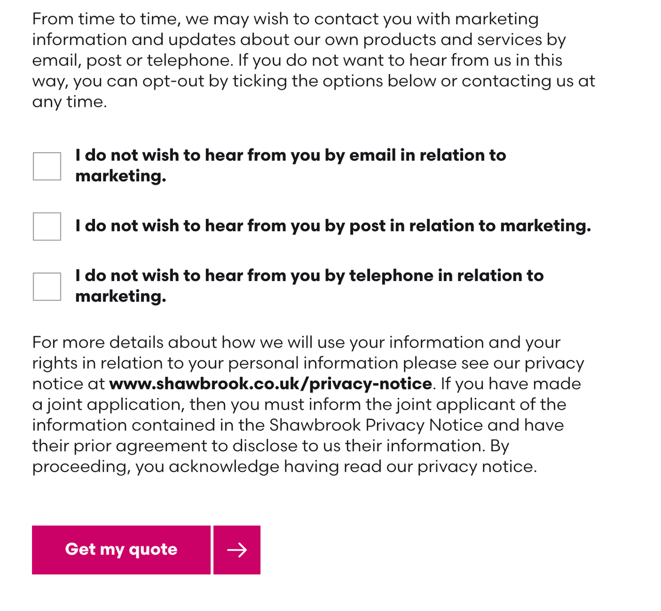Tick the opt-out of telephone marketing checkbox
The height and width of the screenshot is (611, 661).
(47, 287)
